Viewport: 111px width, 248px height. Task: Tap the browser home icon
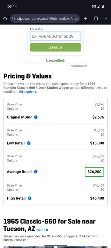point(5,18)
